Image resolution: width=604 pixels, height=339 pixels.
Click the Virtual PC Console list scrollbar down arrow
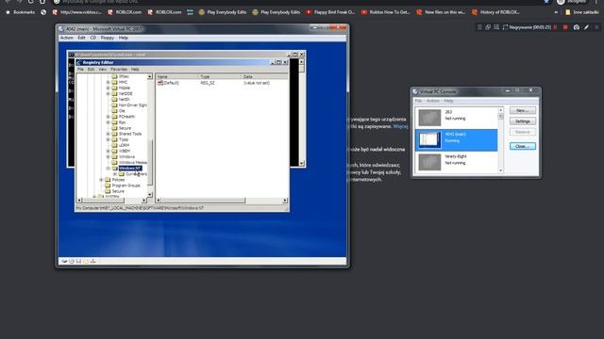pos(501,170)
